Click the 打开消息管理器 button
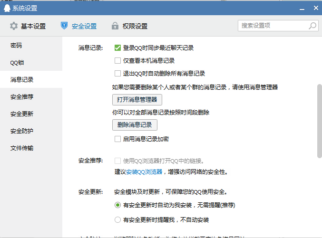322x238 pixels. tap(137, 100)
